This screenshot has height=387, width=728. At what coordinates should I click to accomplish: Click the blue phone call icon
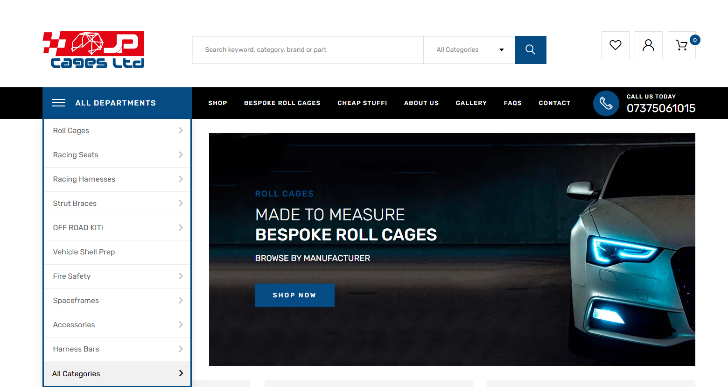click(x=606, y=103)
